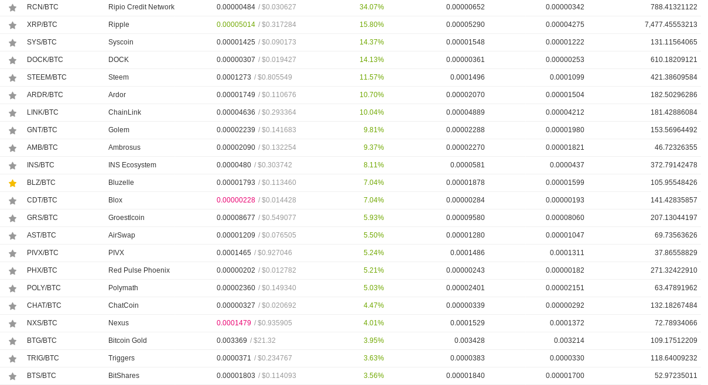The height and width of the screenshot is (385, 708).
Task: Click the 15.80% change for XRP
Action: pos(372,25)
